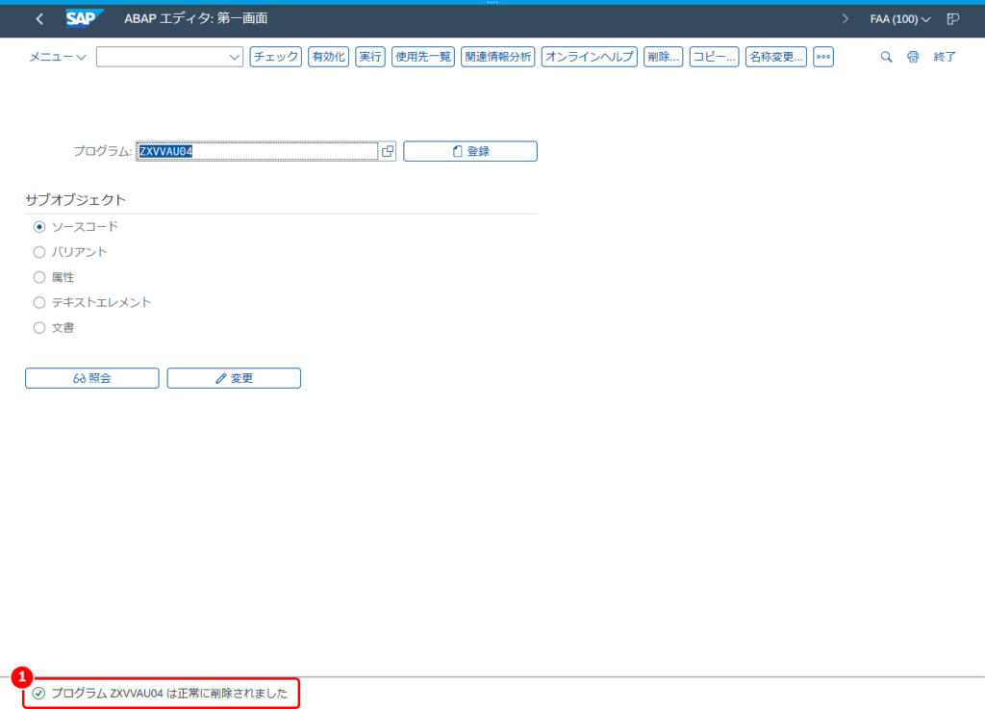
Task: Click the back arrow in header
Action: click(x=39, y=19)
